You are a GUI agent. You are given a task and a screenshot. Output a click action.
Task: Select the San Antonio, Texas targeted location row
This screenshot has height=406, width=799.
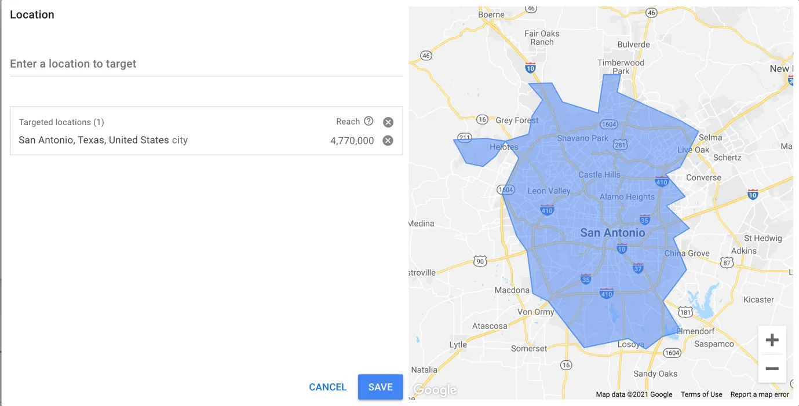[206, 140]
